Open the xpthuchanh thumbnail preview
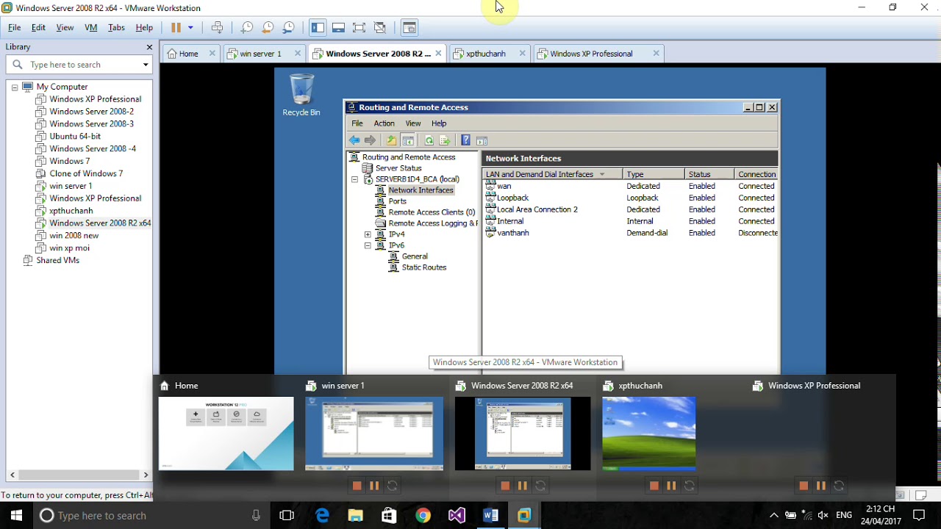This screenshot has width=941, height=529. [x=648, y=433]
